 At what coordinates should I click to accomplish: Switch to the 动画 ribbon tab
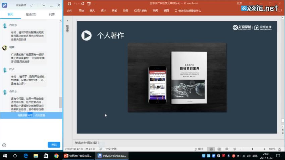[x=126, y=11]
